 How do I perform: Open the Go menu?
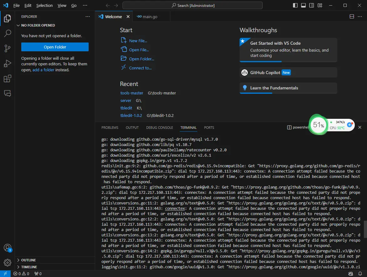(x=74, y=5)
